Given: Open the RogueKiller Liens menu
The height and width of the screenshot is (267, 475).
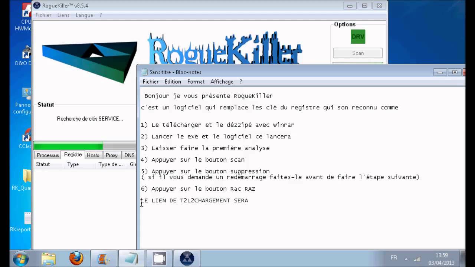Looking at the screenshot, I should 63,15.
